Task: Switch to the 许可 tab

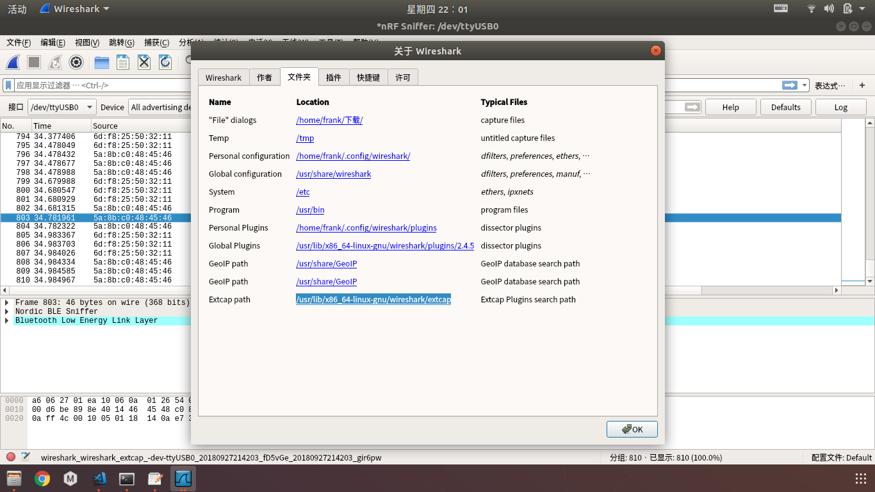Action: coord(403,78)
